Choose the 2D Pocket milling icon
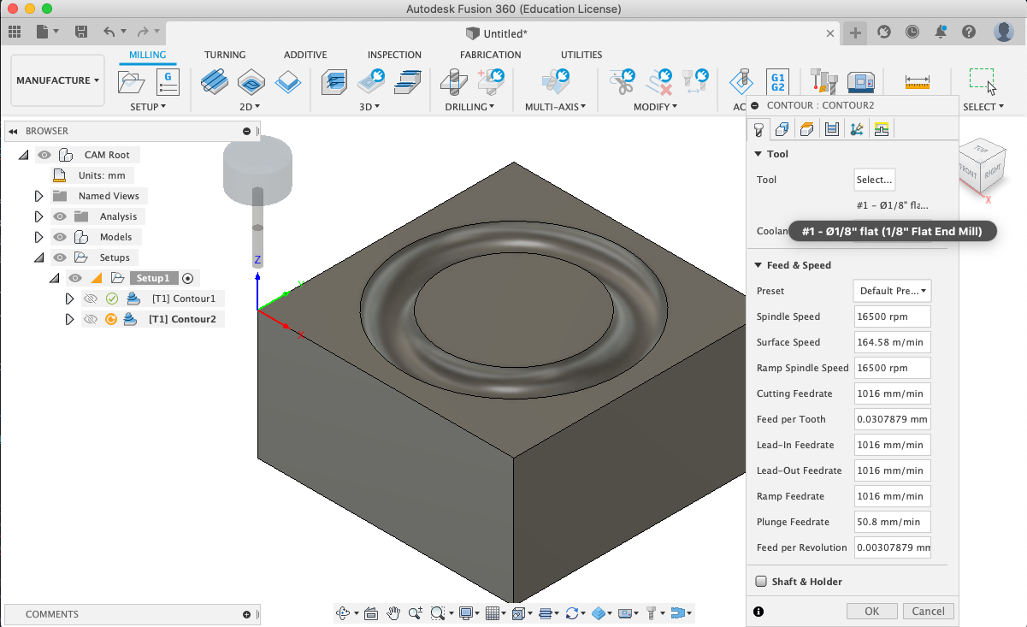This screenshot has height=627, width=1027. (251, 82)
